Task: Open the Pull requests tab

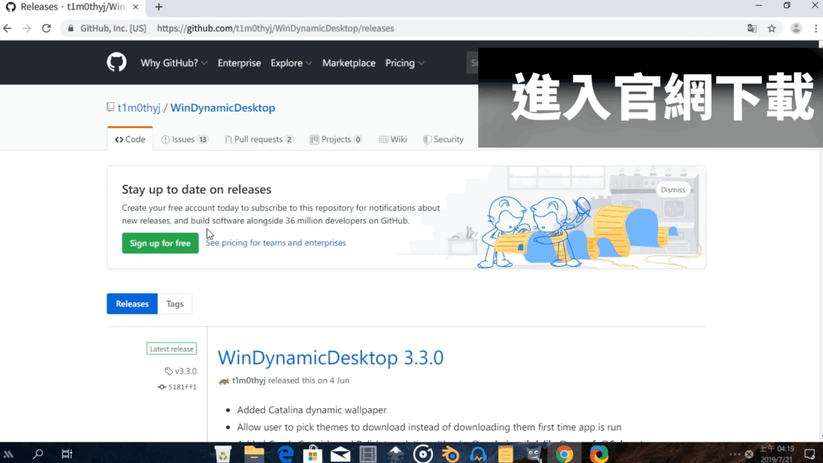Action: click(x=258, y=139)
